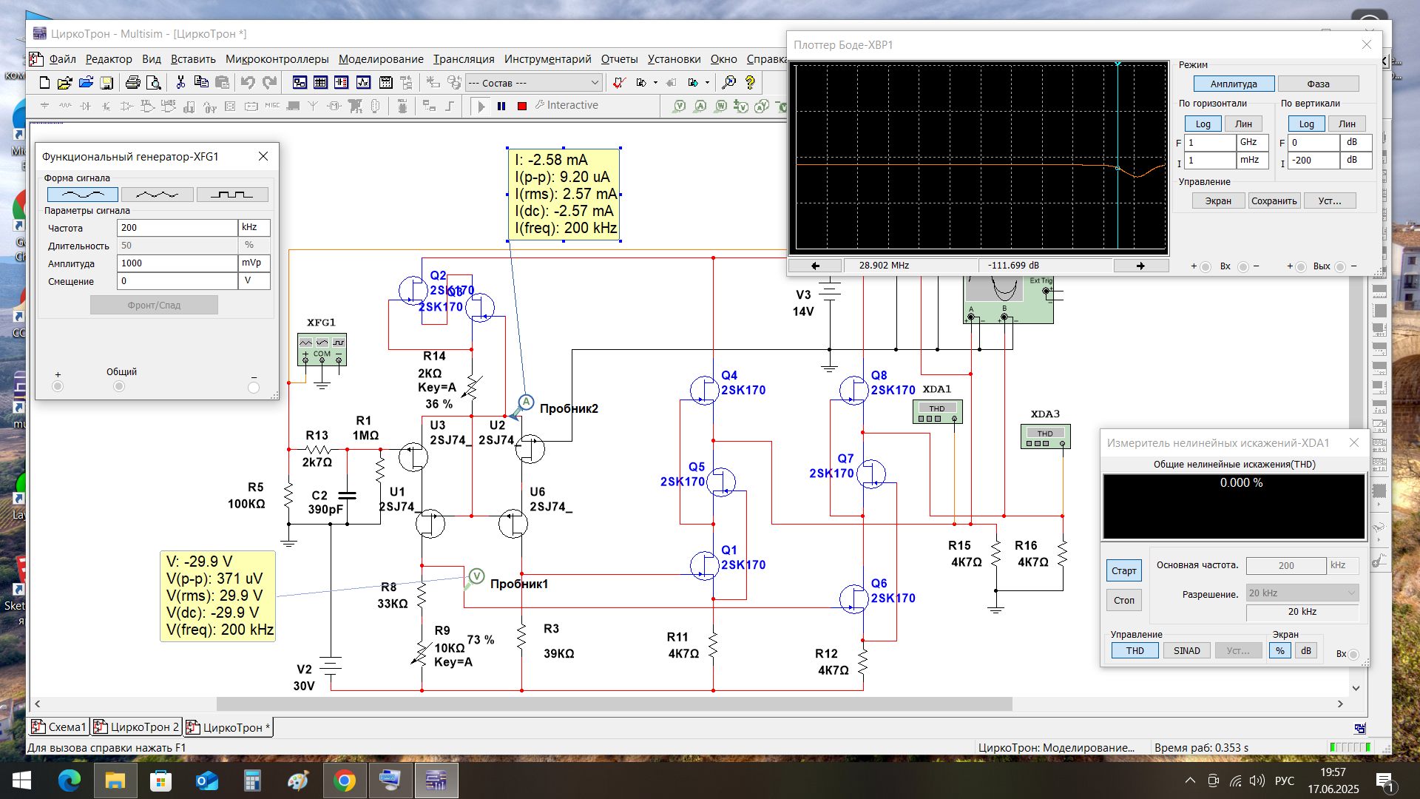Pause the running simulation

coord(501,106)
